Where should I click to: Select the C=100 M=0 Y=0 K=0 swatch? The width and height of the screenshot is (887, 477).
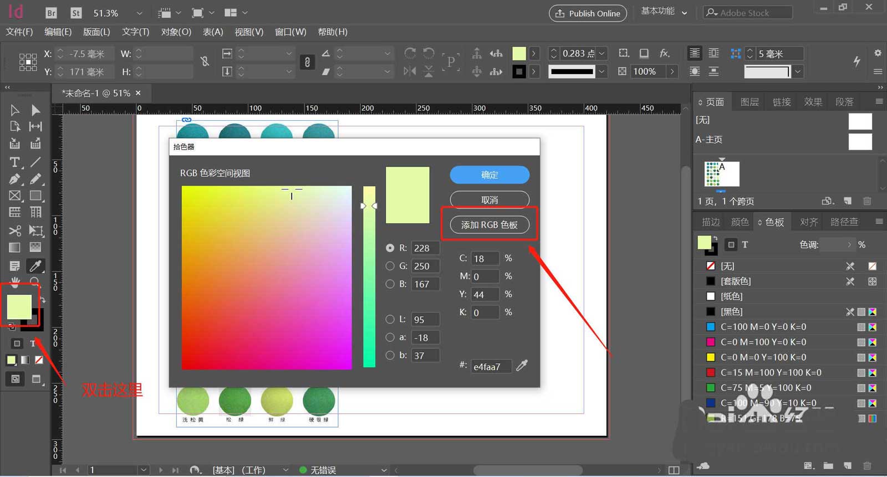pyautogui.click(x=763, y=327)
